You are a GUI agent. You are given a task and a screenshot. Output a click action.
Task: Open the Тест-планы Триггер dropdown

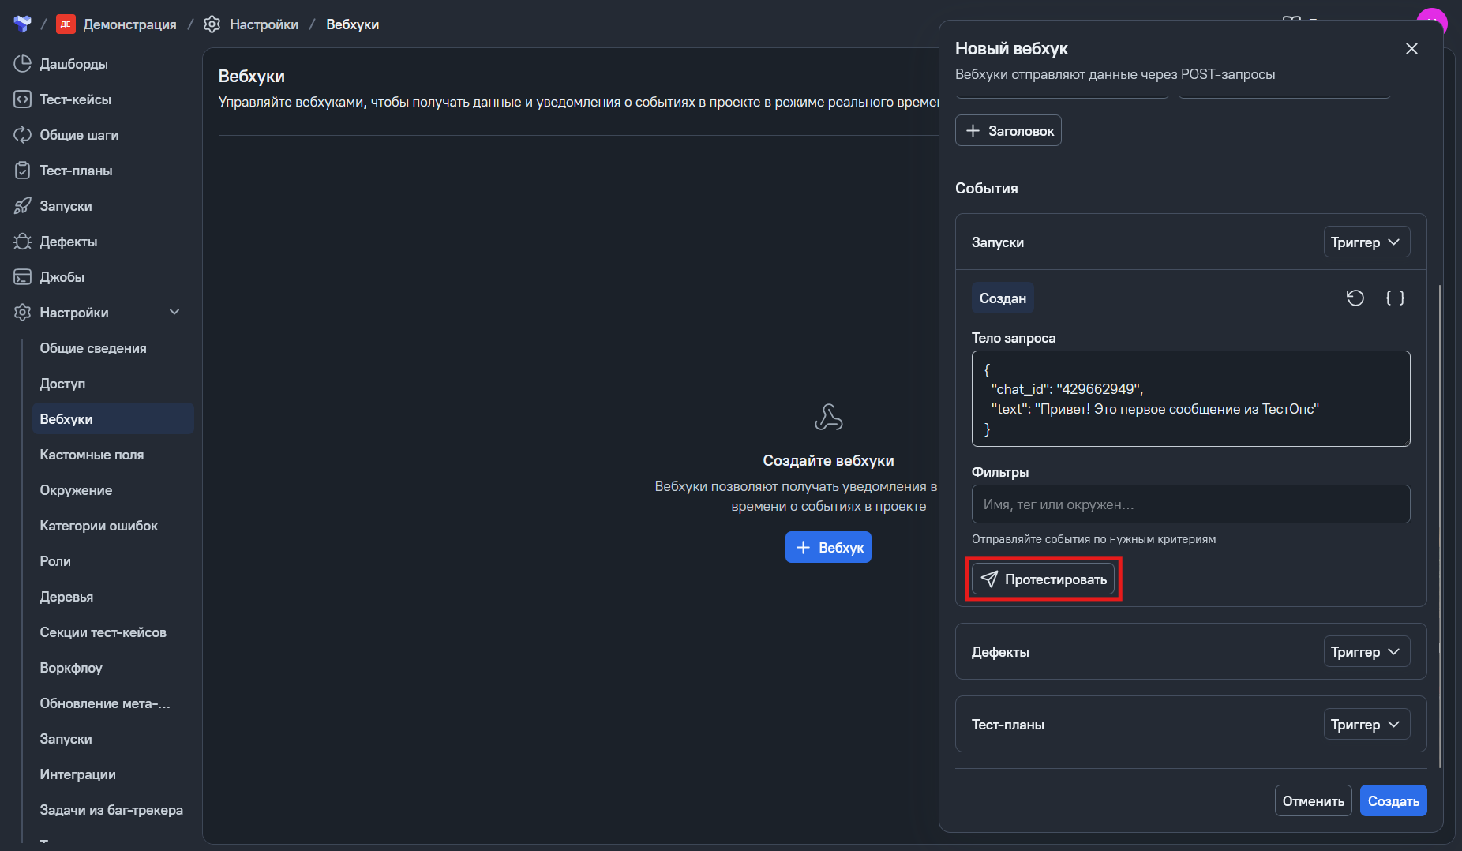tap(1366, 725)
